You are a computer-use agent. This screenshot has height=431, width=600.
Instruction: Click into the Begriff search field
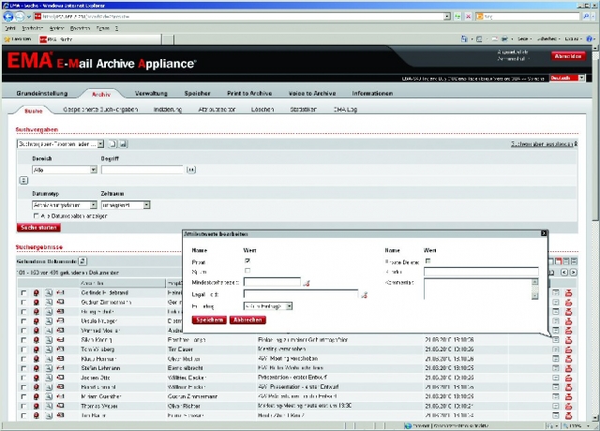142,170
